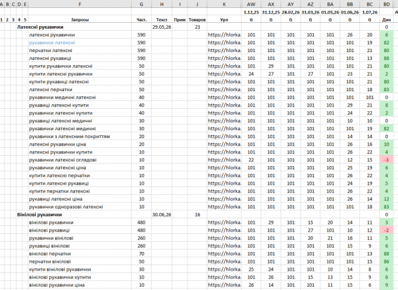
Task: Select query 'рукавиці латексні медичні'
Action: pyautogui.click(x=61, y=121)
